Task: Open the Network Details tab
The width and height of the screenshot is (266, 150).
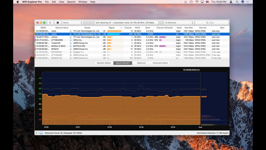Action: [x=104, y=63]
